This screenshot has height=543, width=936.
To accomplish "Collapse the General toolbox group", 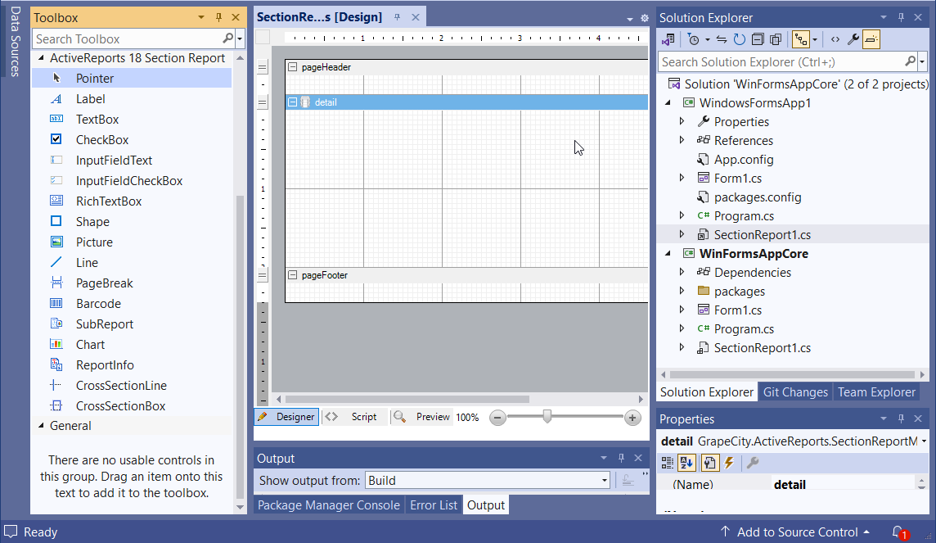I will pyautogui.click(x=41, y=426).
